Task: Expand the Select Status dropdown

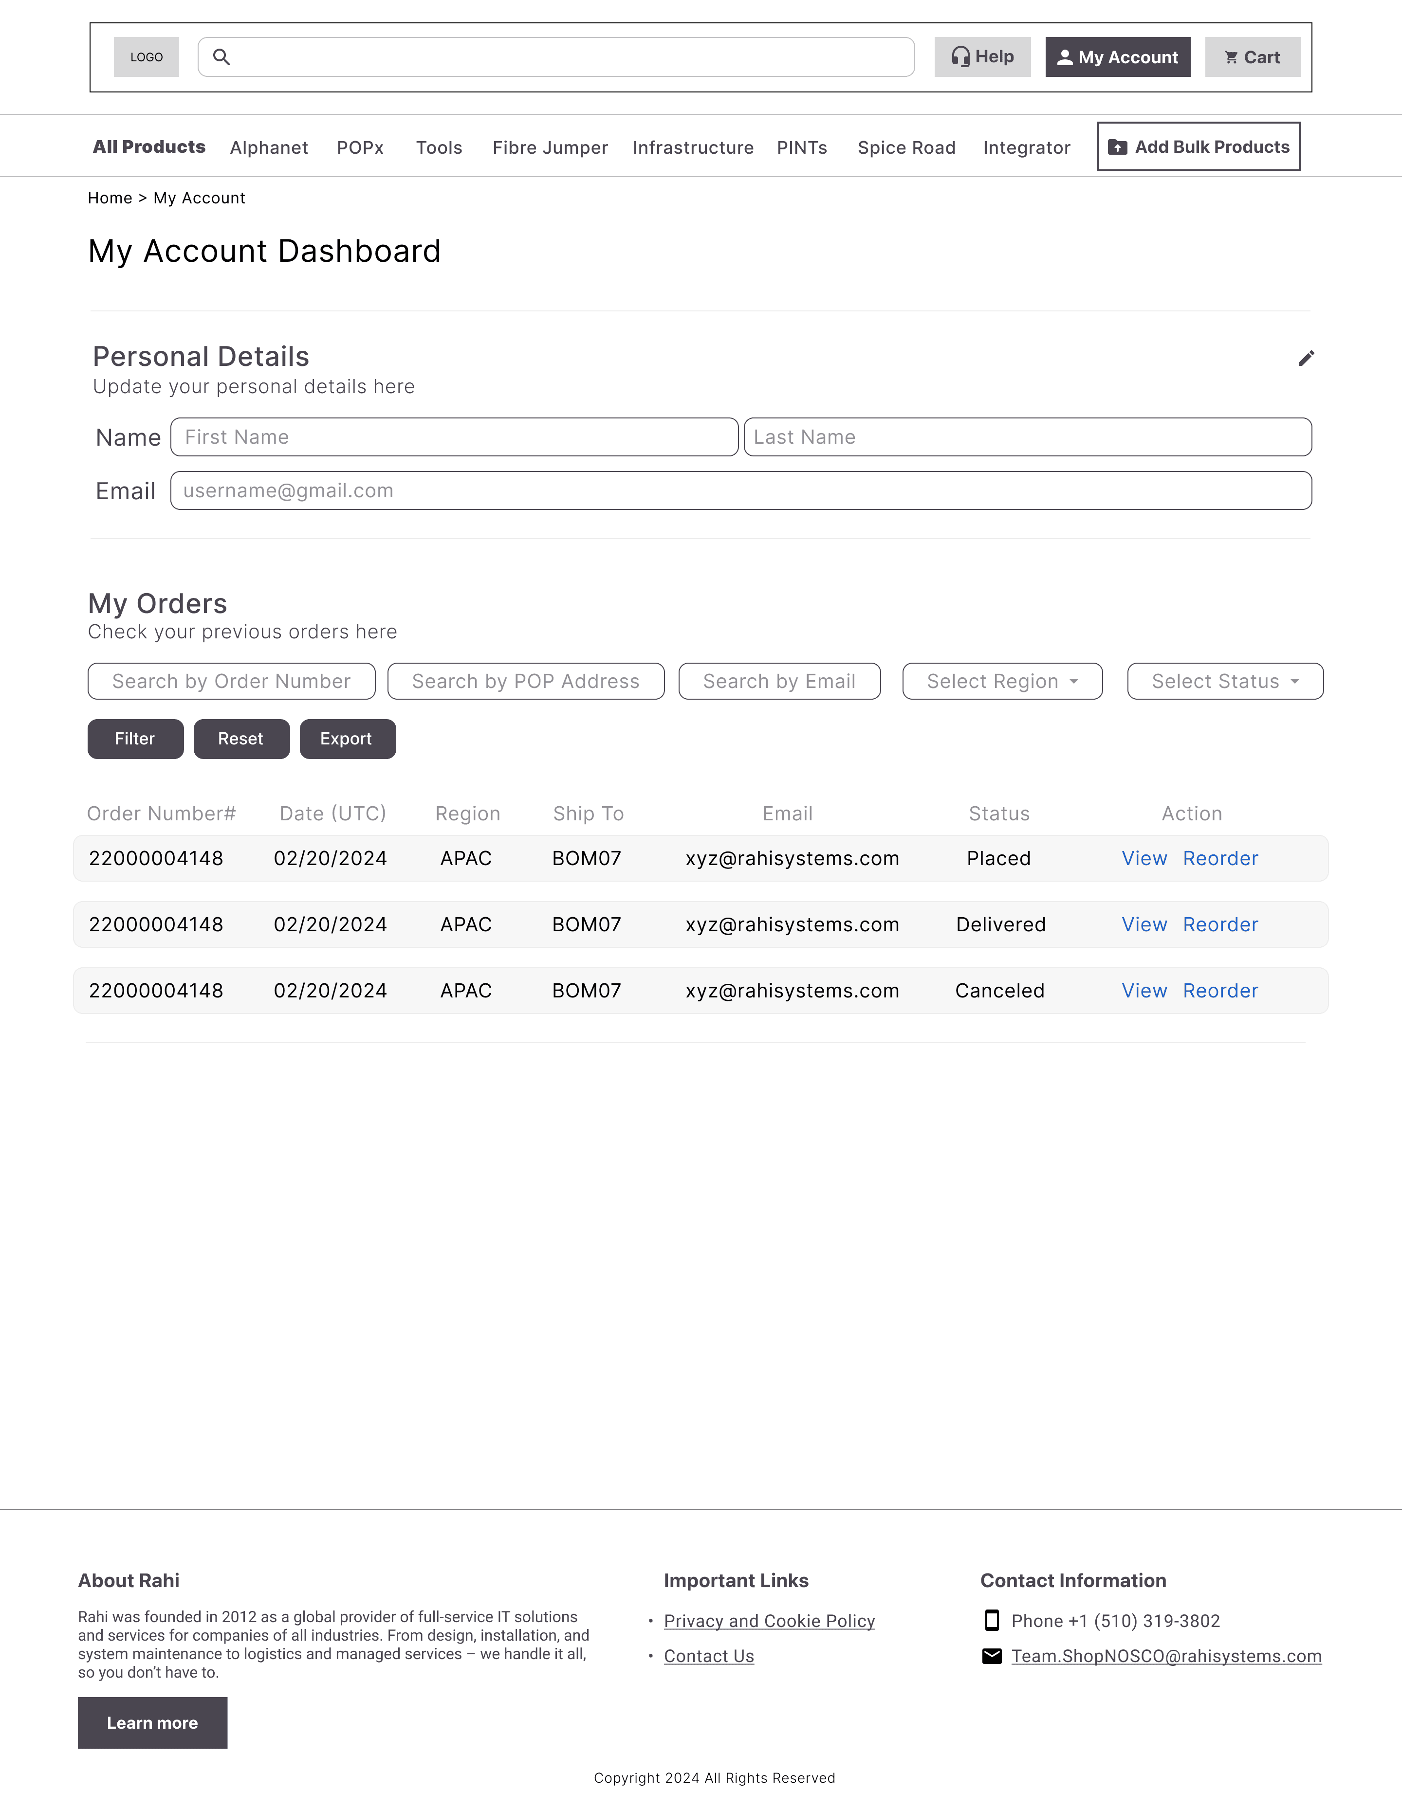Action: click(x=1225, y=682)
